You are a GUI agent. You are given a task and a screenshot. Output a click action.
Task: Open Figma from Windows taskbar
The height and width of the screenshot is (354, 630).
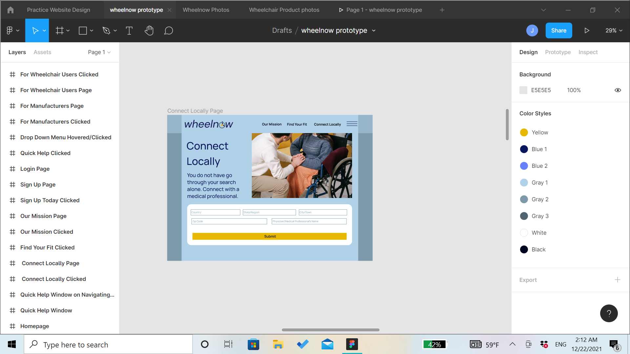pyautogui.click(x=352, y=344)
